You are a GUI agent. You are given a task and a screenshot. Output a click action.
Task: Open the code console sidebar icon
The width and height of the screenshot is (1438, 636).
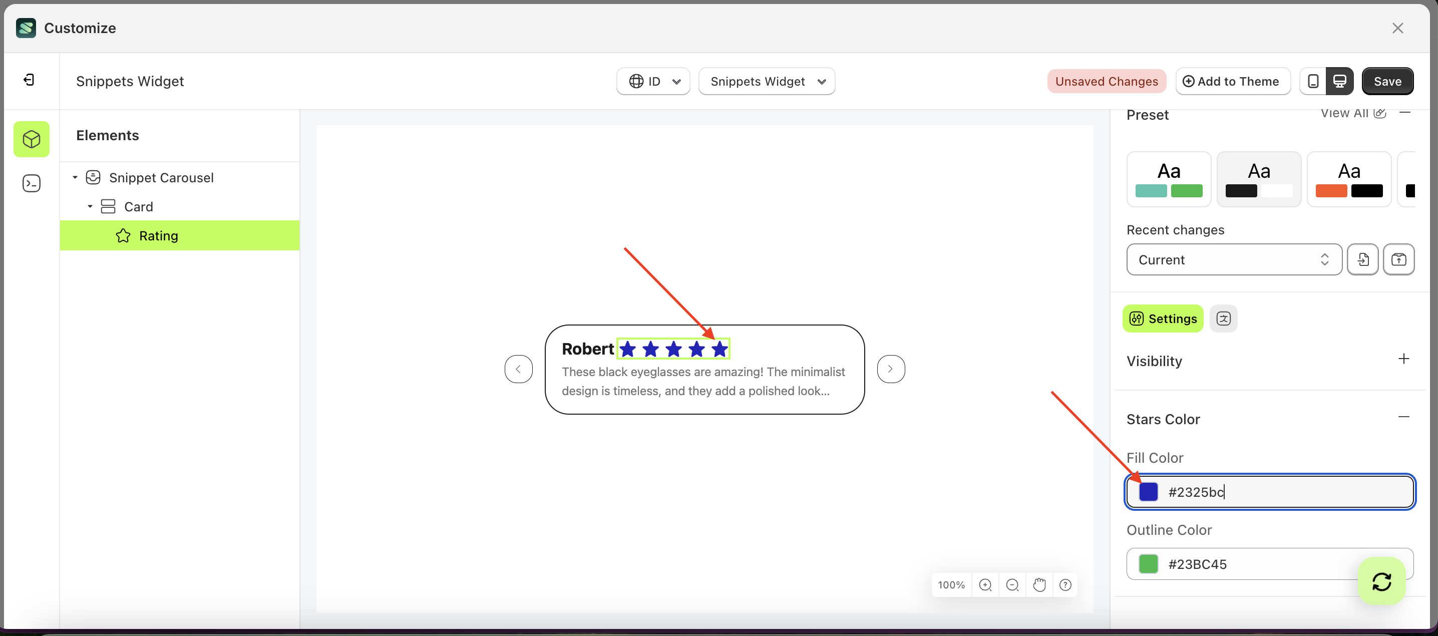31,183
